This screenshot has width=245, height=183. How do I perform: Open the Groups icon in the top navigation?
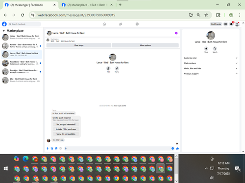click(x=137, y=24)
